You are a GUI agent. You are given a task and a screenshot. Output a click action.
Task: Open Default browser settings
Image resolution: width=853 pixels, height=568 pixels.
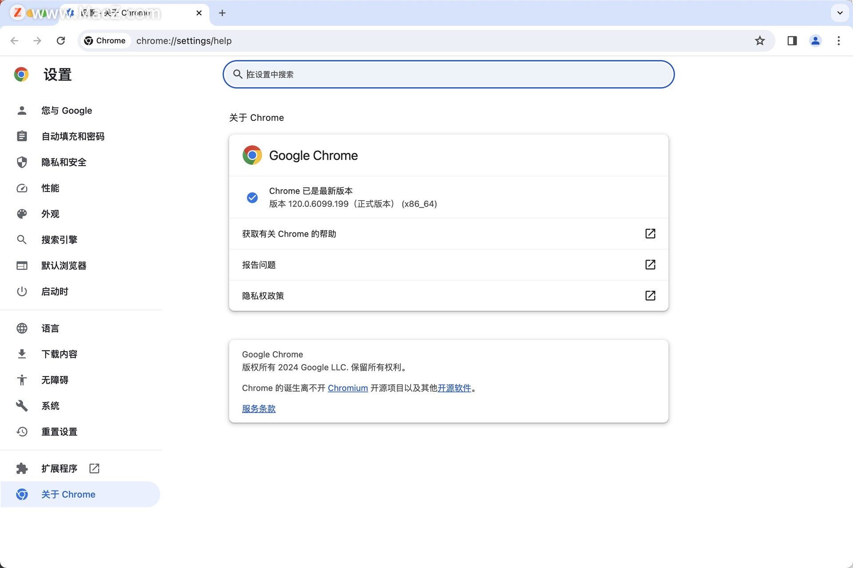(64, 266)
